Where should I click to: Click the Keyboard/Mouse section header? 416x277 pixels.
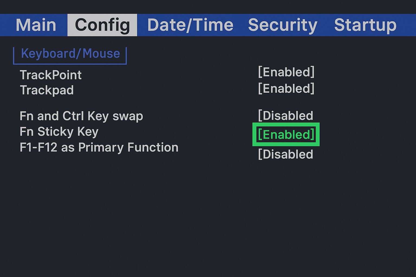70,54
